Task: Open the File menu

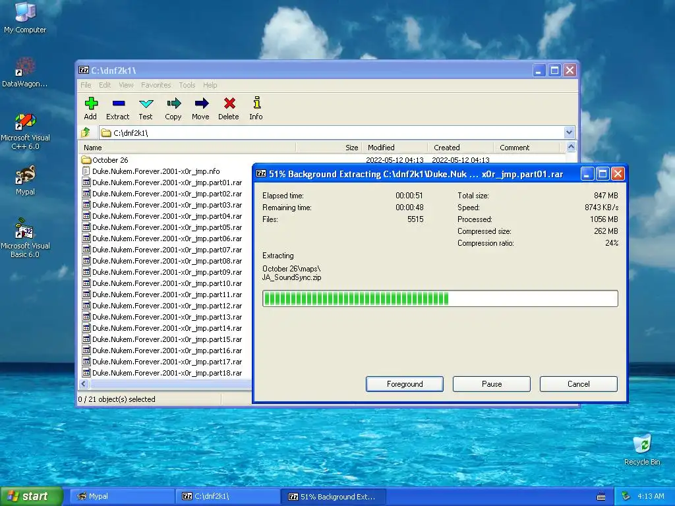Action: [x=86, y=85]
